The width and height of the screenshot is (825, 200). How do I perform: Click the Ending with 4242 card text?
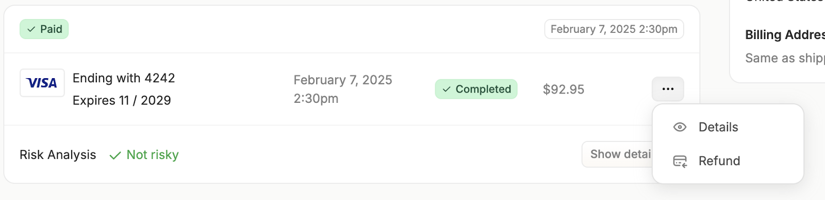[124, 78]
